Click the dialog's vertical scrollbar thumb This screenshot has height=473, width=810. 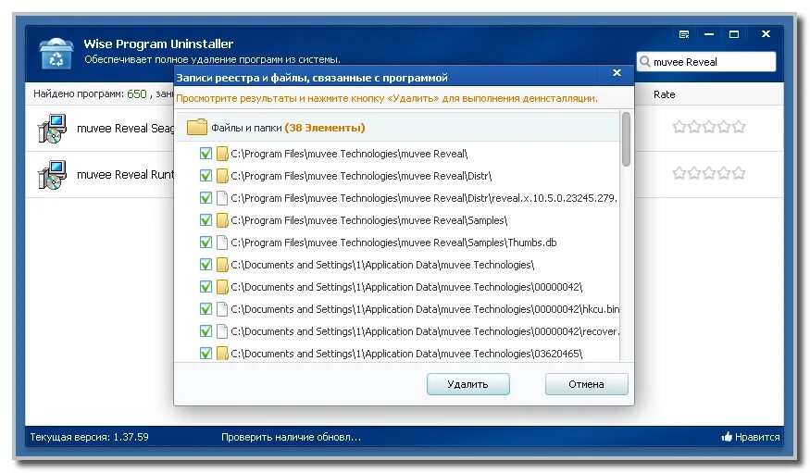pyautogui.click(x=626, y=140)
